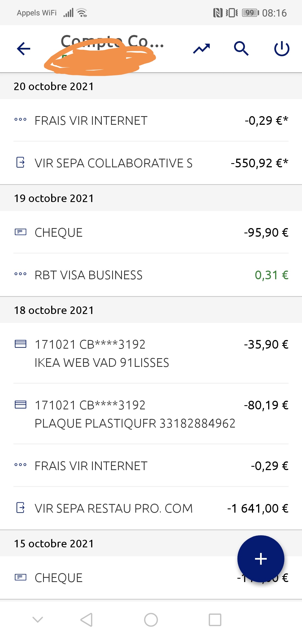Tap the Android home circle icon
This screenshot has height=638, width=302.
(151, 620)
